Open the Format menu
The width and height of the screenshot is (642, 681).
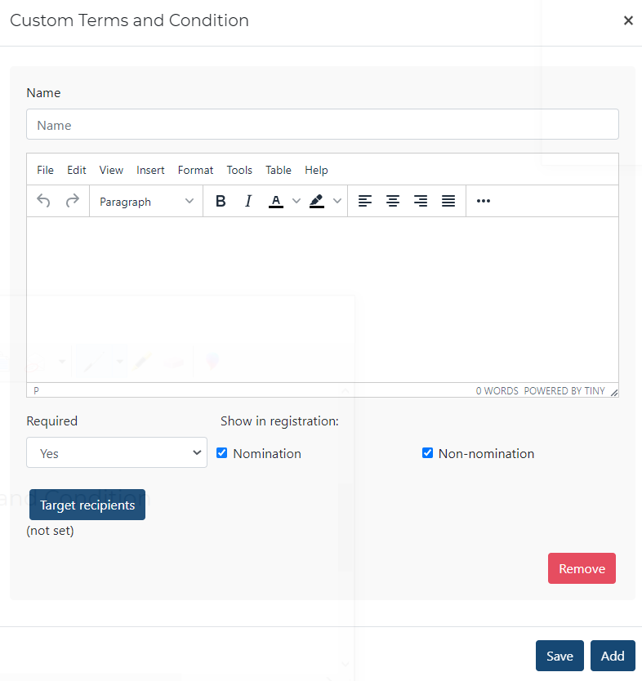click(x=195, y=170)
